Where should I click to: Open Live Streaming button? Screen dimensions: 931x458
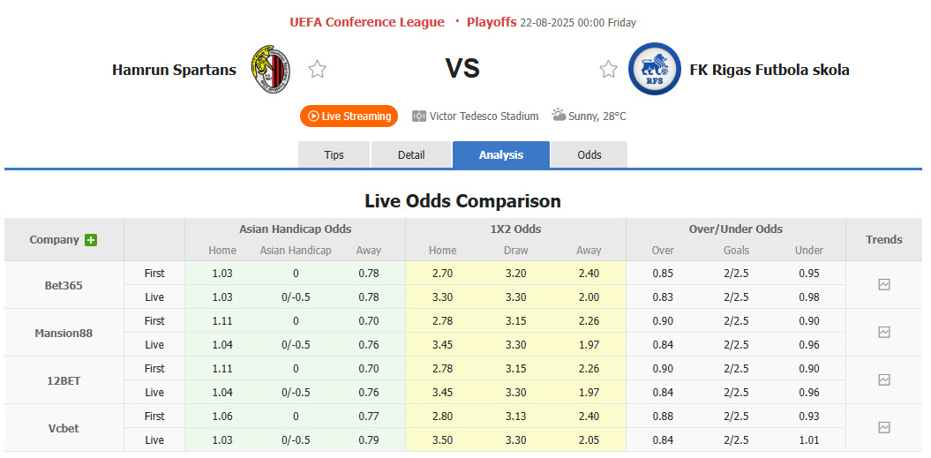click(349, 116)
